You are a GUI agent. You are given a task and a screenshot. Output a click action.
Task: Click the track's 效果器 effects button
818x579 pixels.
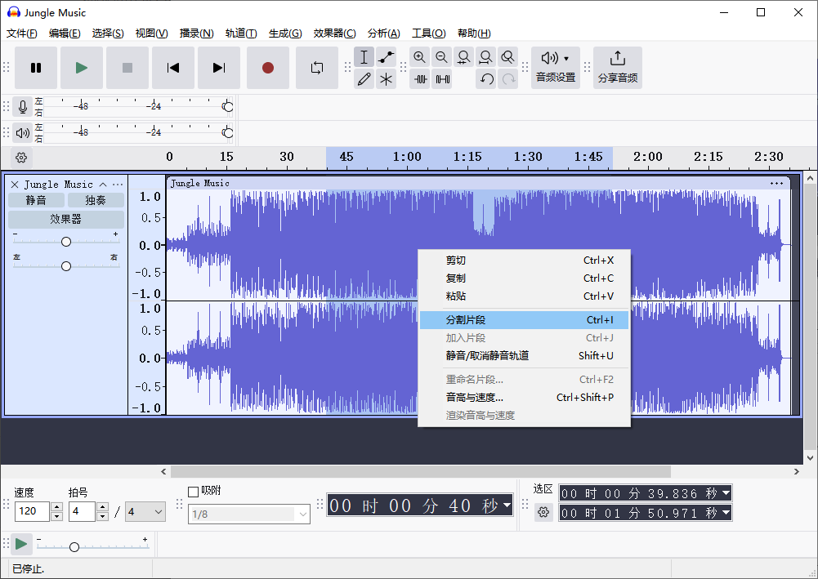pyautogui.click(x=66, y=220)
